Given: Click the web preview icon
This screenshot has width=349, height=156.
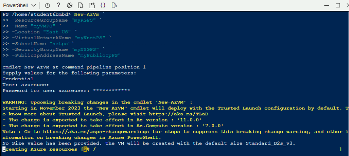Looking at the screenshot, I should (114, 5).
